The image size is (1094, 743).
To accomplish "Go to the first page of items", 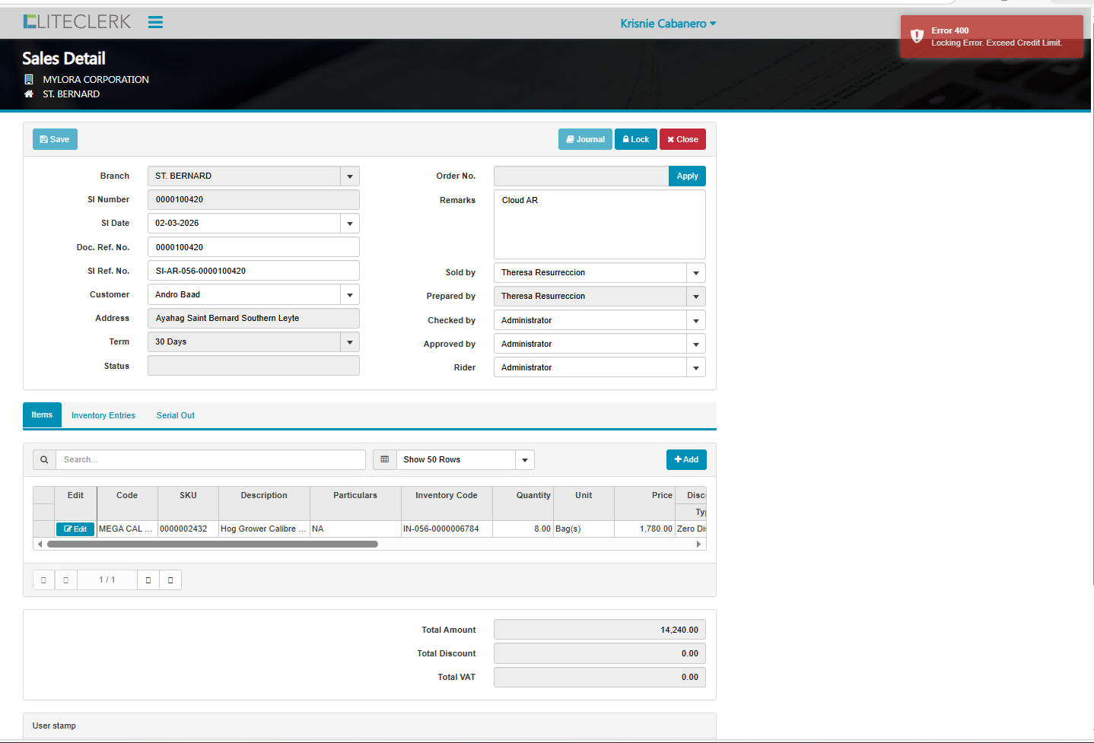I will 43,580.
